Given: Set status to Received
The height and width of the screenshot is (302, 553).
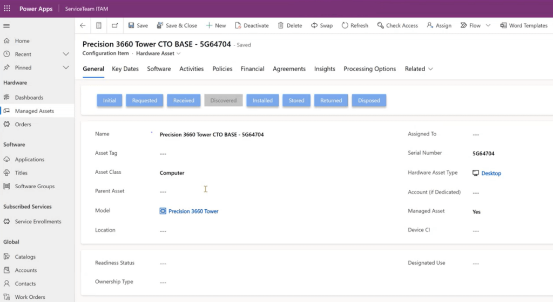Looking at the screenshot, I should [184, 100].
